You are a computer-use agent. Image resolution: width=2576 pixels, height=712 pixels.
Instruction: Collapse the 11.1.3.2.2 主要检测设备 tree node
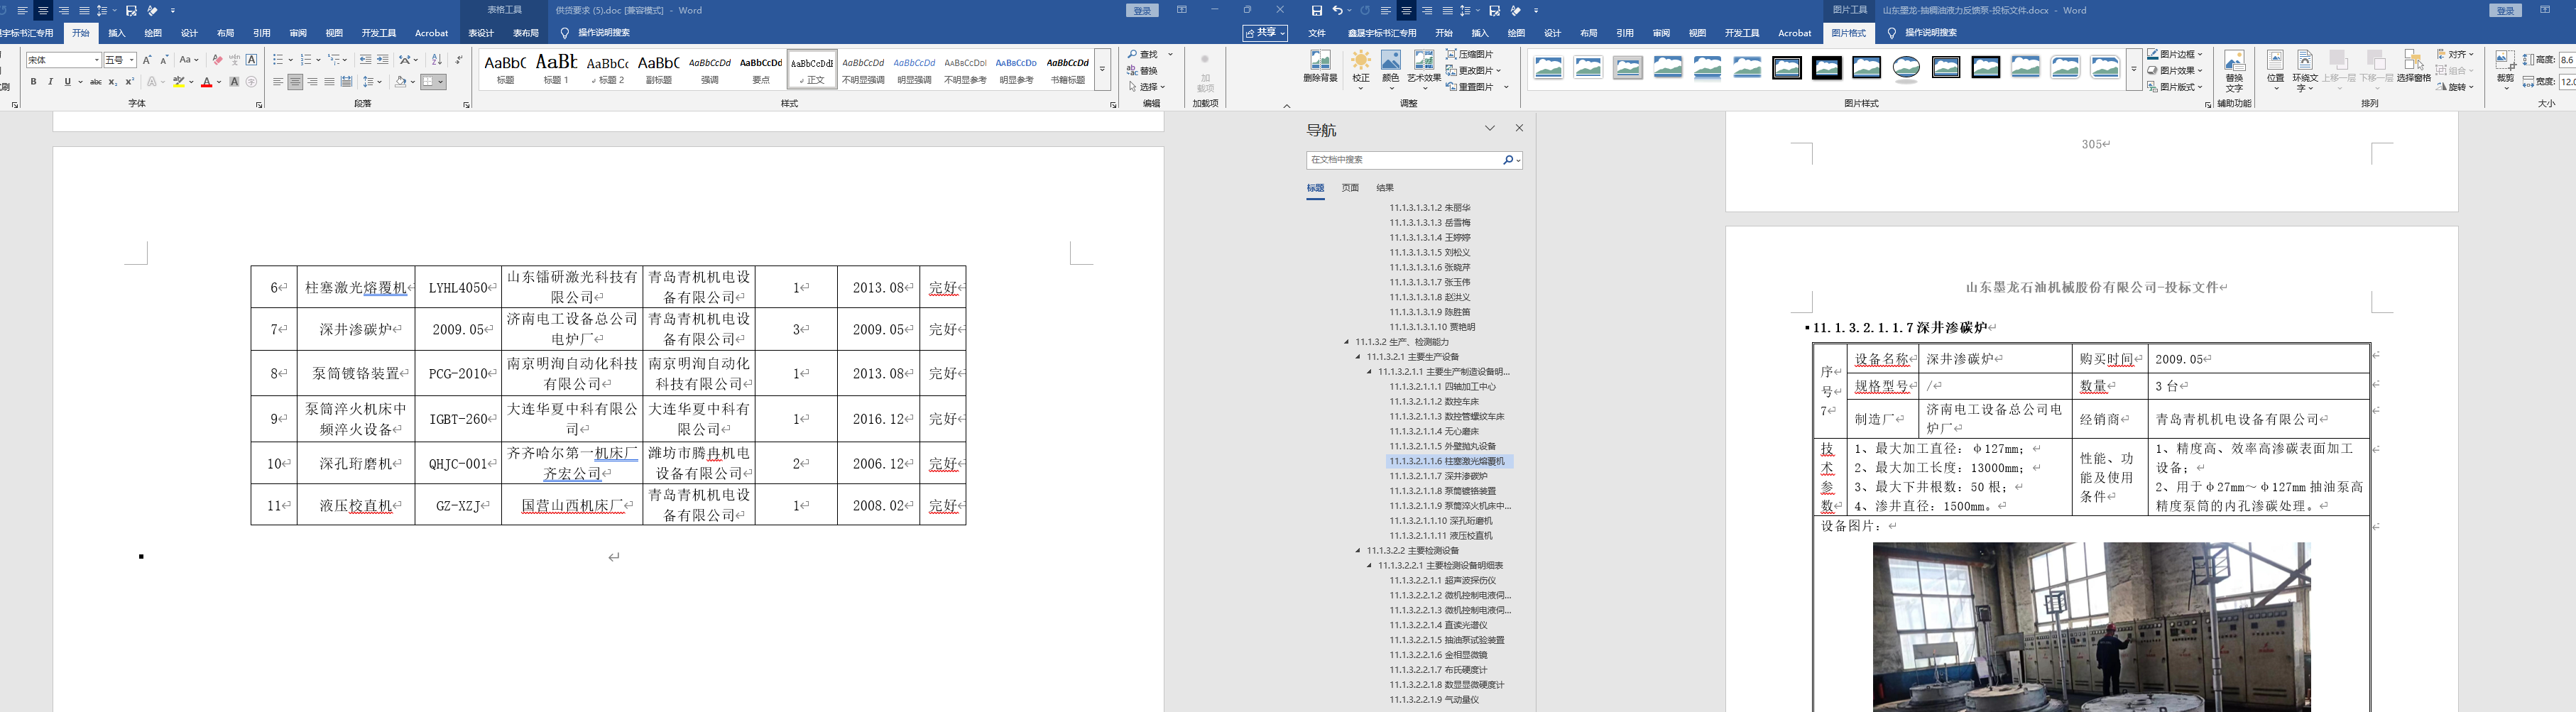click(1358, 551)
